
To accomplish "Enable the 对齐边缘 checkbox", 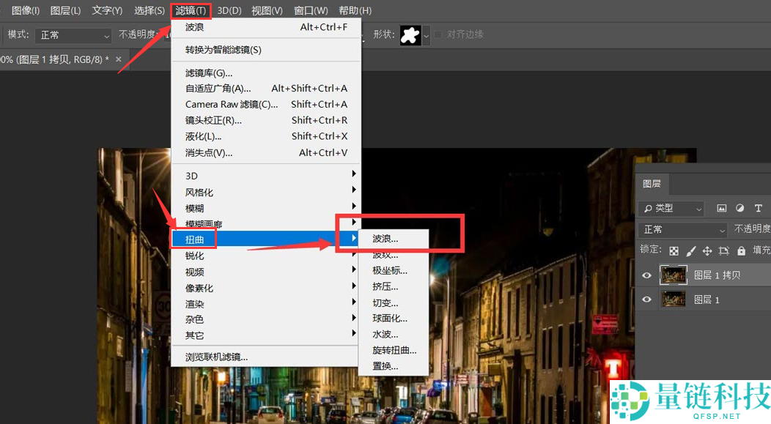I will [x=439, y=34].
